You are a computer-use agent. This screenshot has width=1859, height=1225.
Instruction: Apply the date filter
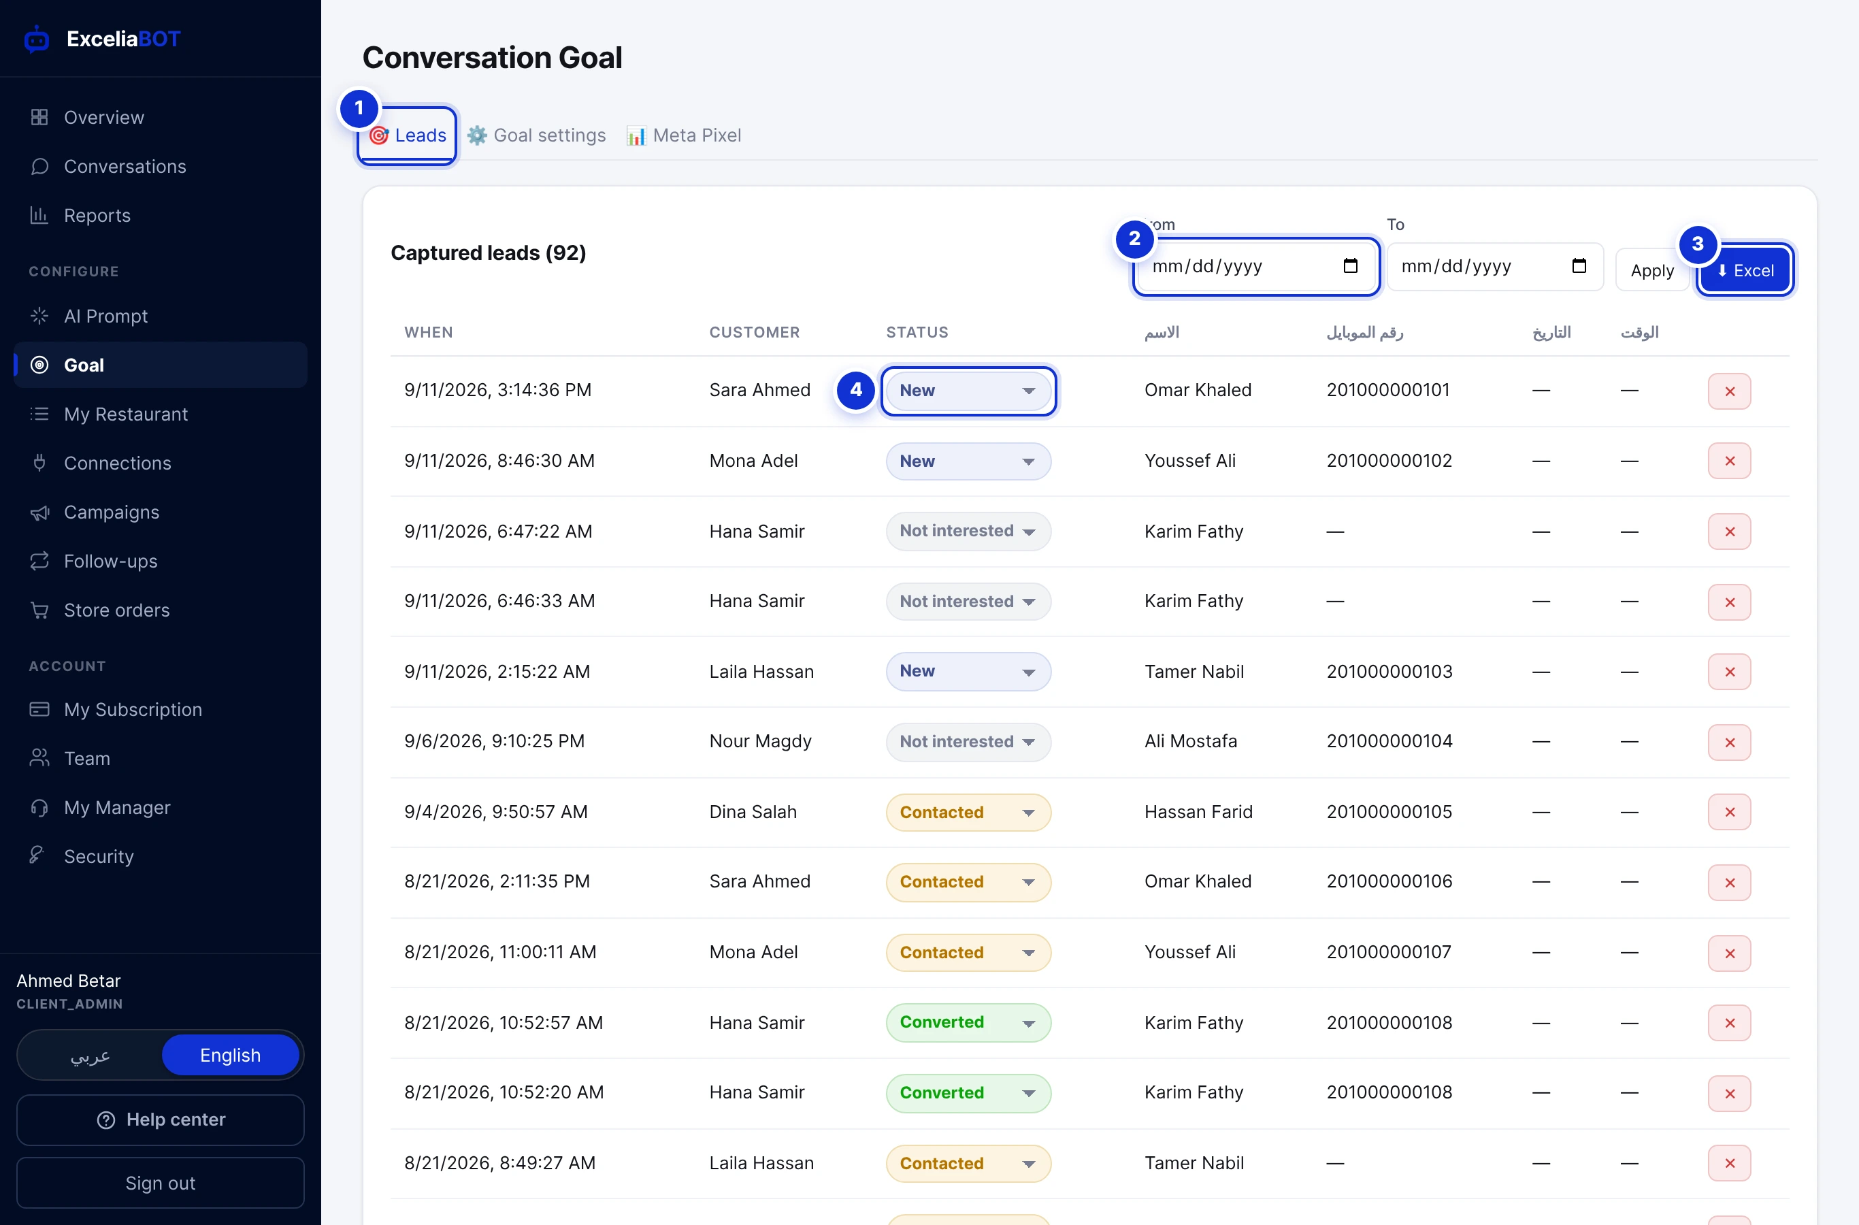coord(1652,270)
